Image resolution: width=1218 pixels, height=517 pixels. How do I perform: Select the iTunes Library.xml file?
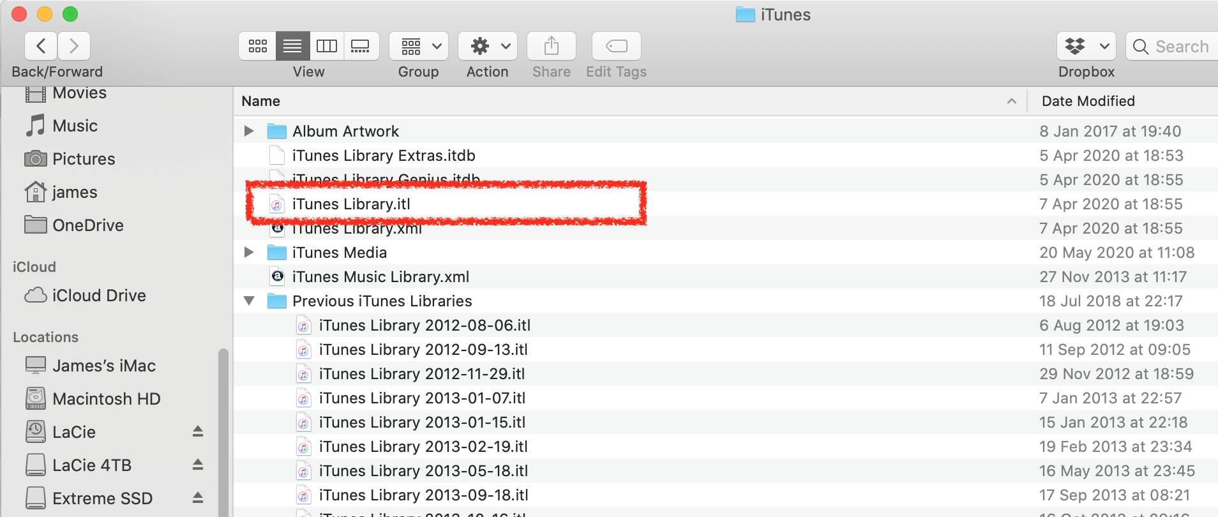pyautogui.click(x=357, y=229)
